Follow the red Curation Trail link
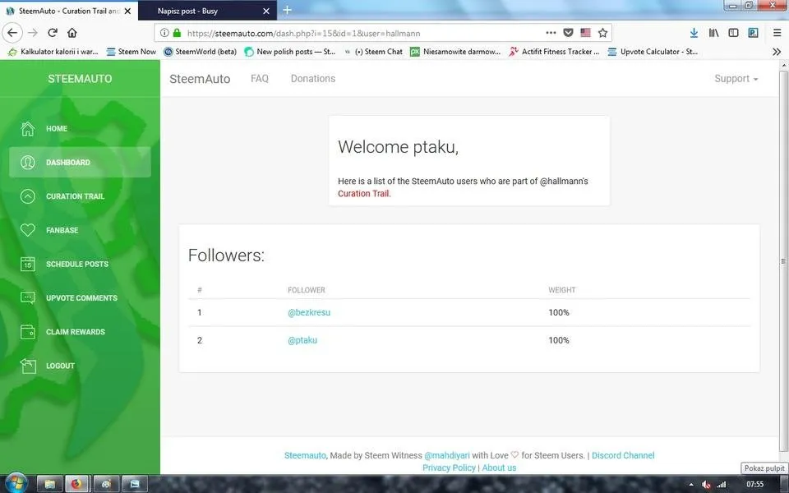The image size is (789, 493). 364,194
